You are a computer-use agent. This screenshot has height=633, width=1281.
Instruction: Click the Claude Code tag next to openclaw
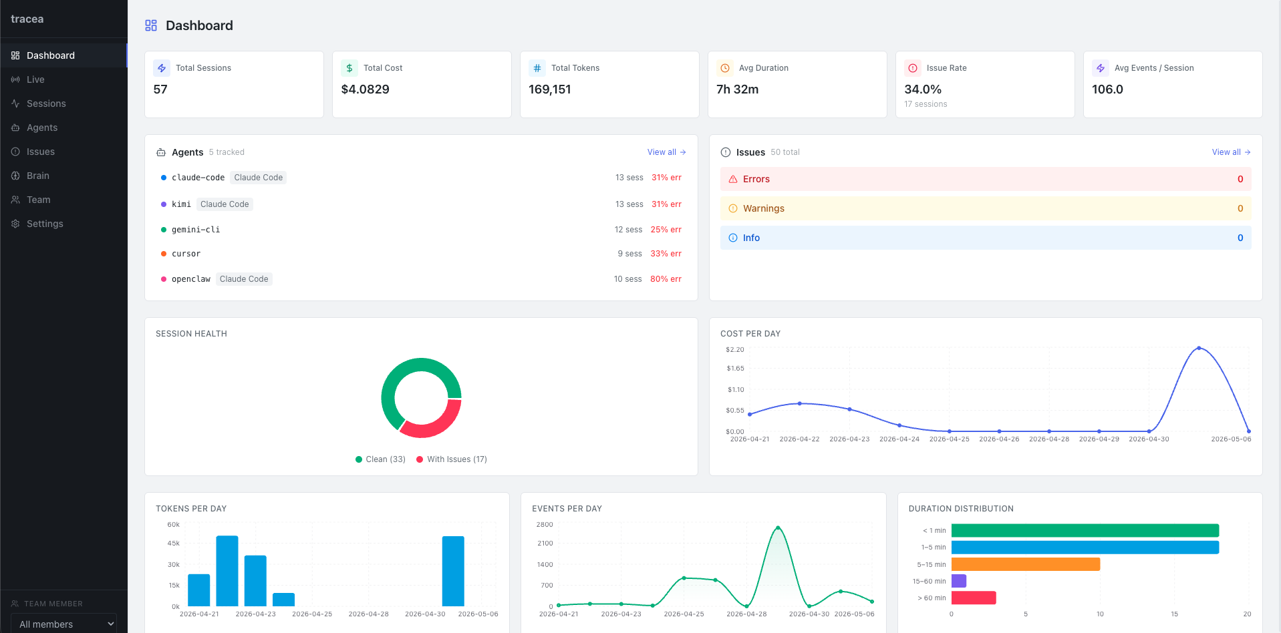(x=244, y=279)
